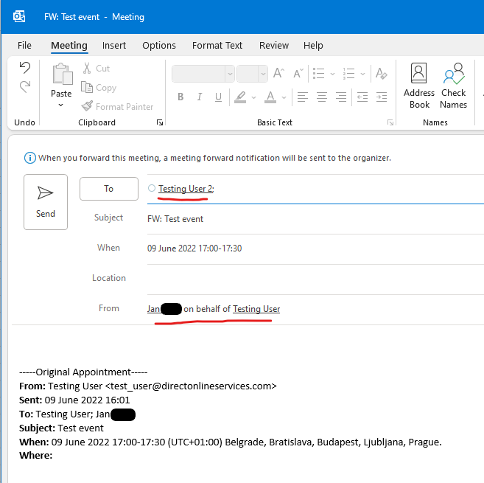This screenshot has width=484, height=483.
Task: Click the To recipients button
Action: [108, 189]
